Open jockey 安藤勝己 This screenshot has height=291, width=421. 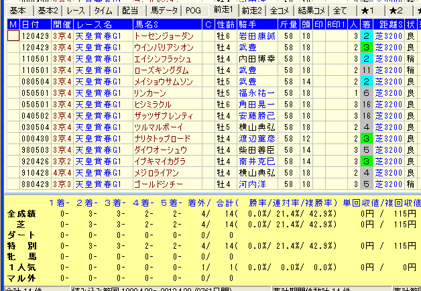pos(257,116)
